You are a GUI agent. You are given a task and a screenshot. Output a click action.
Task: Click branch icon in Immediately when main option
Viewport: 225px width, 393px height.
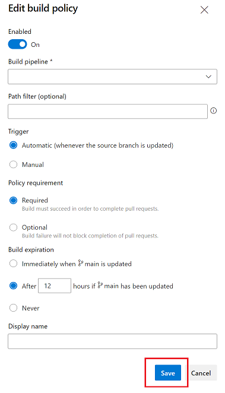coord(80,263)
